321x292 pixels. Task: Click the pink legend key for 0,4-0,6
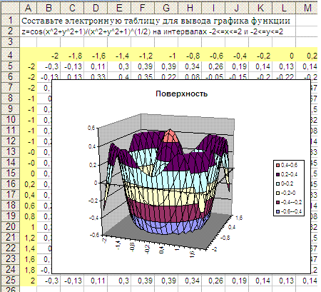[278, 165]
